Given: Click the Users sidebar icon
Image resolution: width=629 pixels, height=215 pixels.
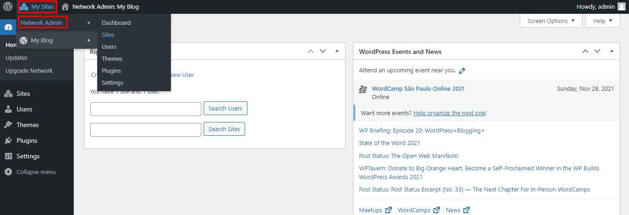Looking at the screenshot, I should 8,109.
